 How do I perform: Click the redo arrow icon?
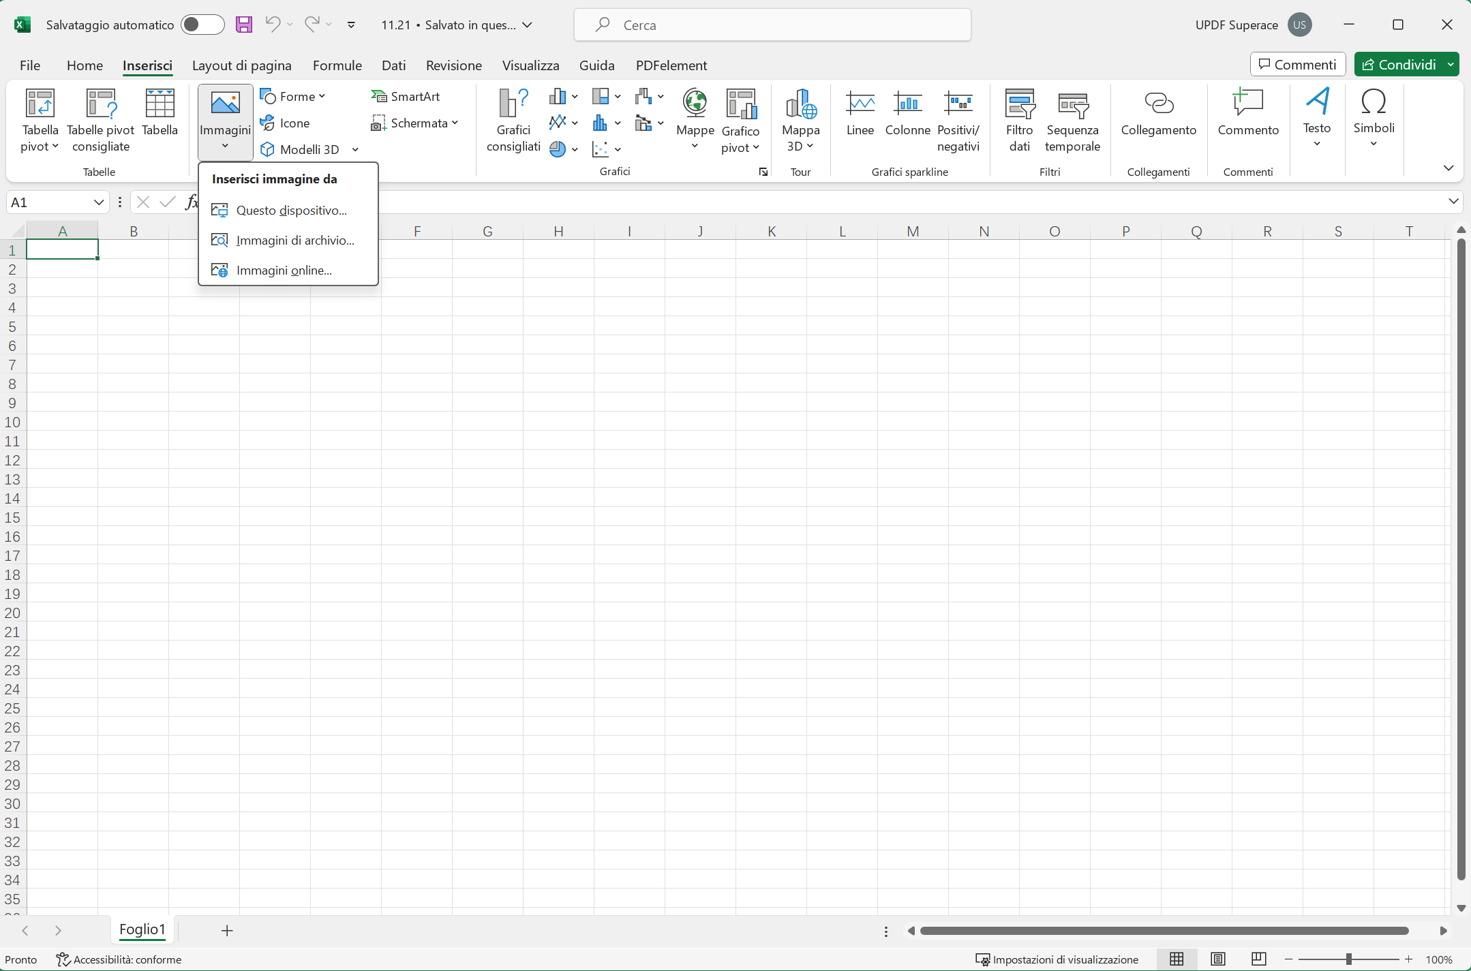point(312,25)
